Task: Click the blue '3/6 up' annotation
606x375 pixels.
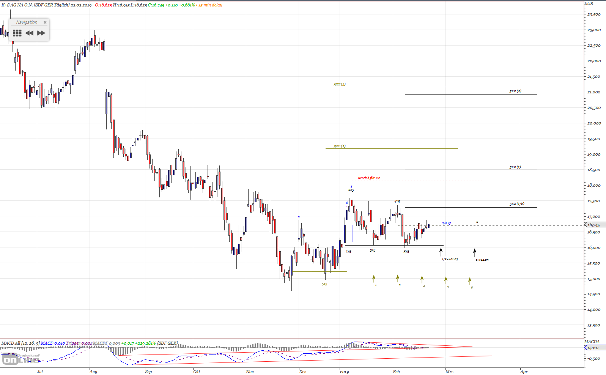Action: tap(447, 223)
